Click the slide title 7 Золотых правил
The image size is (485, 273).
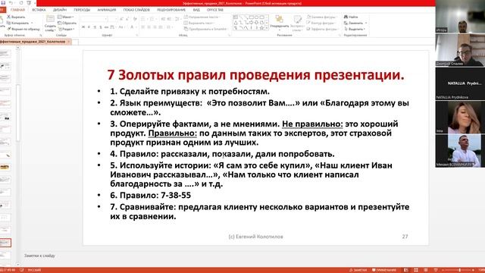255,75
